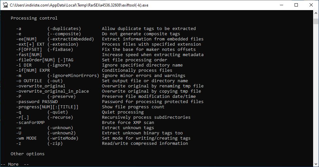
Task: Click the '-fileOrder[NUM] [-]TAG' option text
Action: 45,60
